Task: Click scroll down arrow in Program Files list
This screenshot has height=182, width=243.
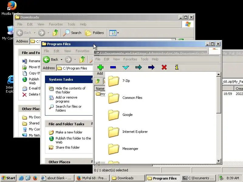Action: (218, 161)
